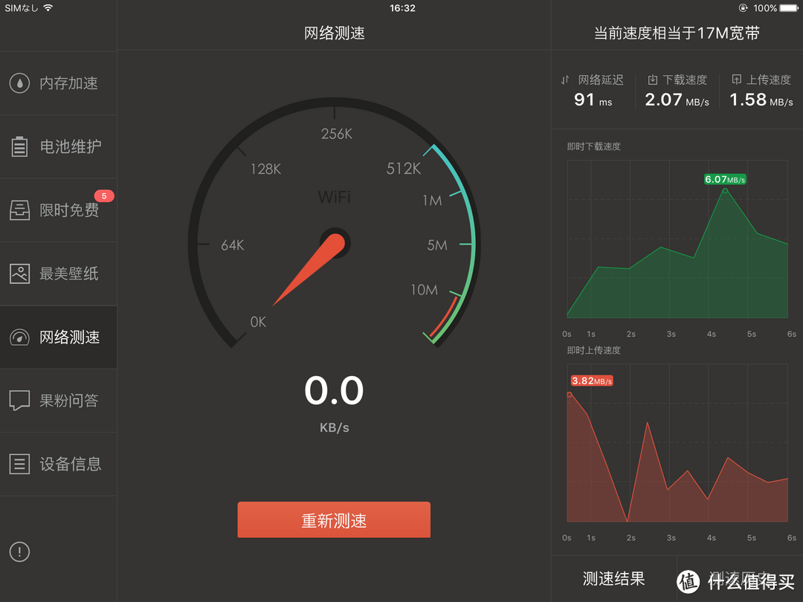Screen dimensions: 803x602
Task: Tap the 下载速度 label
Action: tap(685, 80)
